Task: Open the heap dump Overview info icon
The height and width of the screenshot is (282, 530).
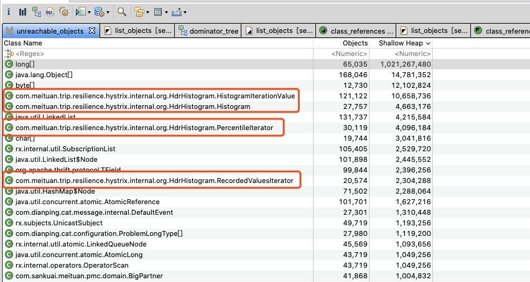Action: (9, 12)
